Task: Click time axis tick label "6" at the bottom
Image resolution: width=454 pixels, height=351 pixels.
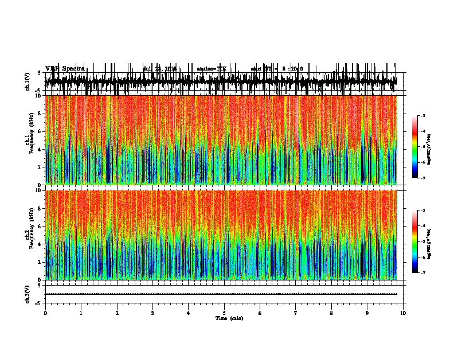Action: 260,313
